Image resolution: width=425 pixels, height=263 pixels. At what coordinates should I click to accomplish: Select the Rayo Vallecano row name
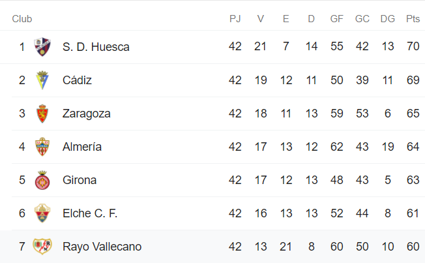coord(102,247)
